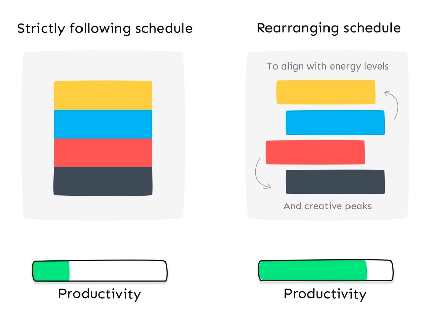The height and width of the screenshot is (332, 432).
Task: Click the downward curved arrow beside red block
Action: click(262, 173)
